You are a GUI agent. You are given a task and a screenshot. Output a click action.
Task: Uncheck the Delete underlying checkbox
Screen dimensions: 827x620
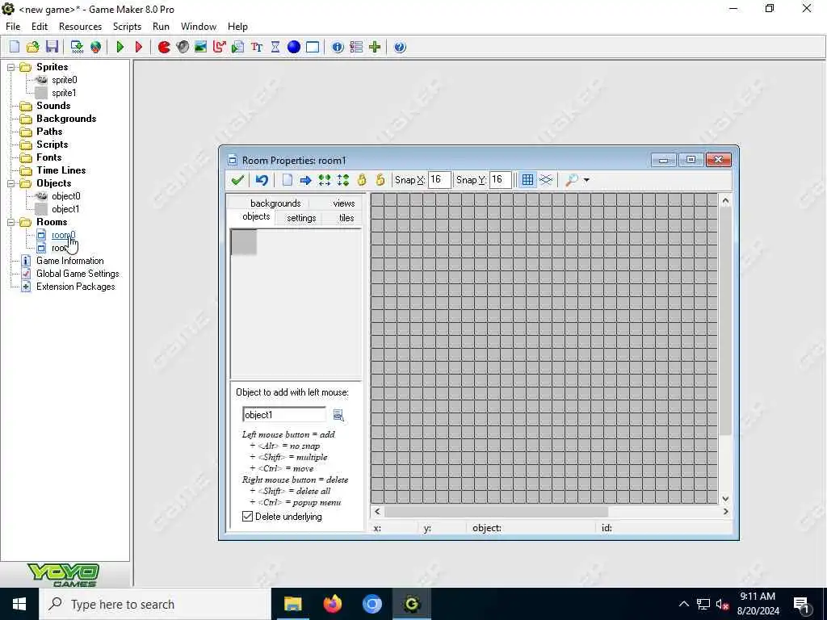(247, 516)
